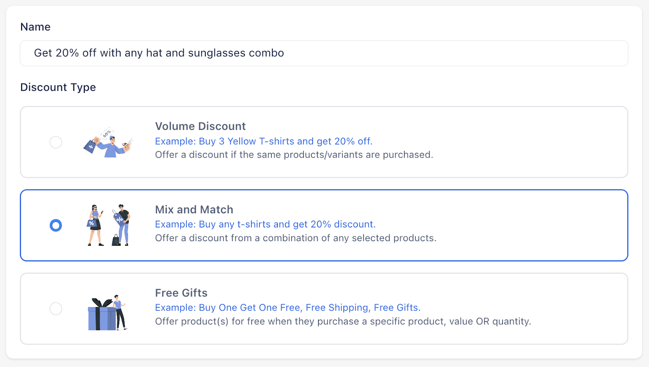Click the 'same products/variants' description text
Viewport: 649px width, 367px height.
click(x=294, y=155)
